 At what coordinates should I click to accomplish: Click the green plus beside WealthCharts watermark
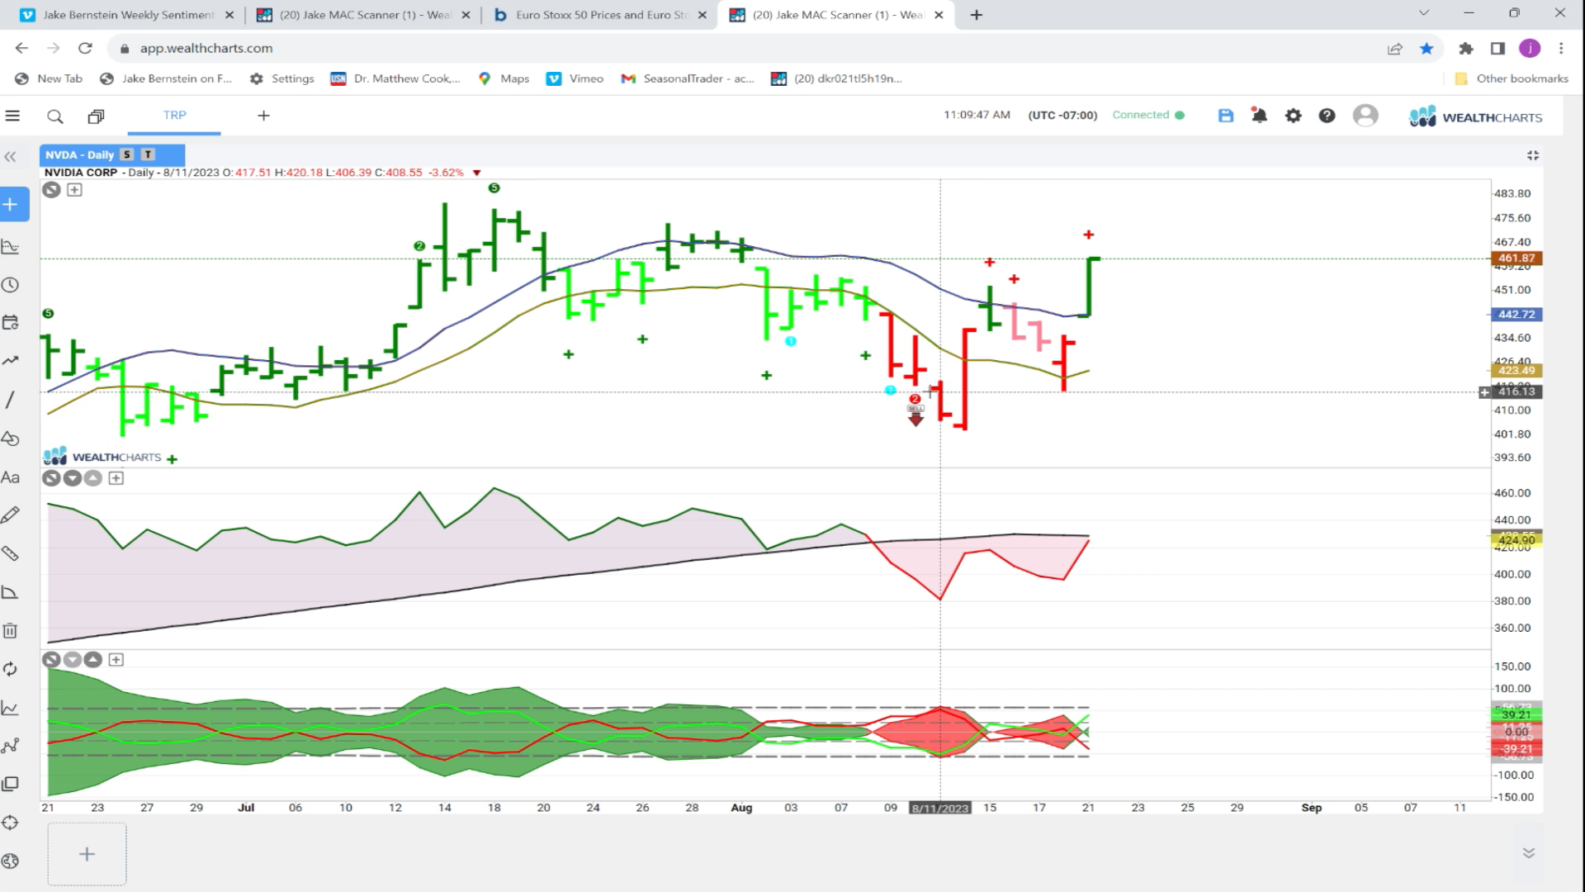172,459
